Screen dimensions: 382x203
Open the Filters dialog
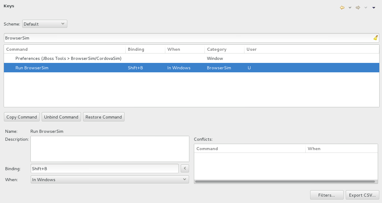pyautogui.click(x=327, y=195)
